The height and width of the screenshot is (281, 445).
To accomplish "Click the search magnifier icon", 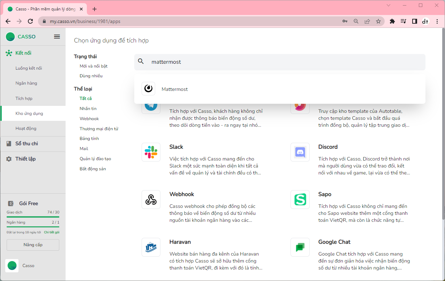I will coord(141,62).
